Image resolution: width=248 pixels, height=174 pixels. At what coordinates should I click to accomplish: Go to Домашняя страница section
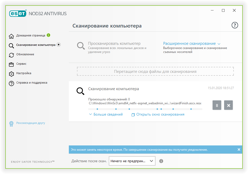point(30,36)
